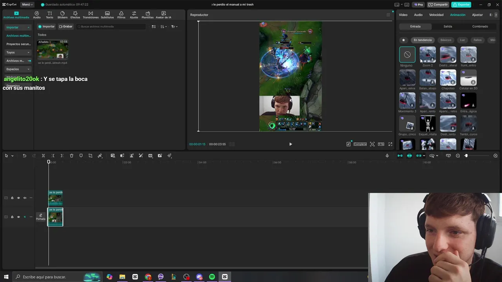Toggle lock on the lower main track

pos(12,217)
